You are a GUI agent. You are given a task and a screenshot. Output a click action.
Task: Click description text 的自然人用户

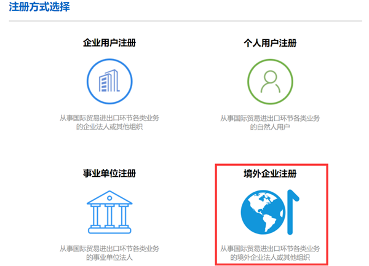[x=270, y=127]
